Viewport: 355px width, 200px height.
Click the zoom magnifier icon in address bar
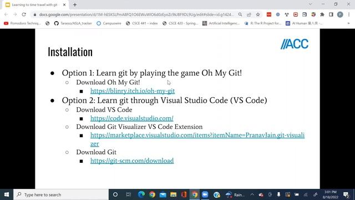point(240,14)
